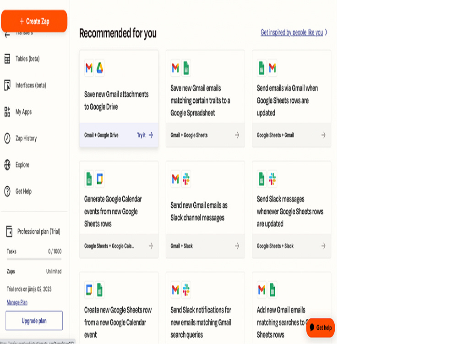The width and height of the screenshot is (458, 344).
Task: Open the Zap History clock icon
Action: 7,138
